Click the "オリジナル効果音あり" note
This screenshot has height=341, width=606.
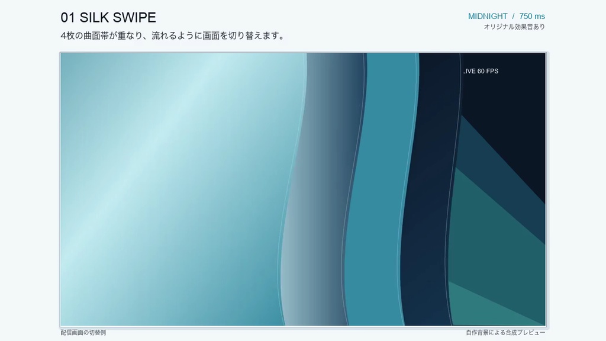514,27
